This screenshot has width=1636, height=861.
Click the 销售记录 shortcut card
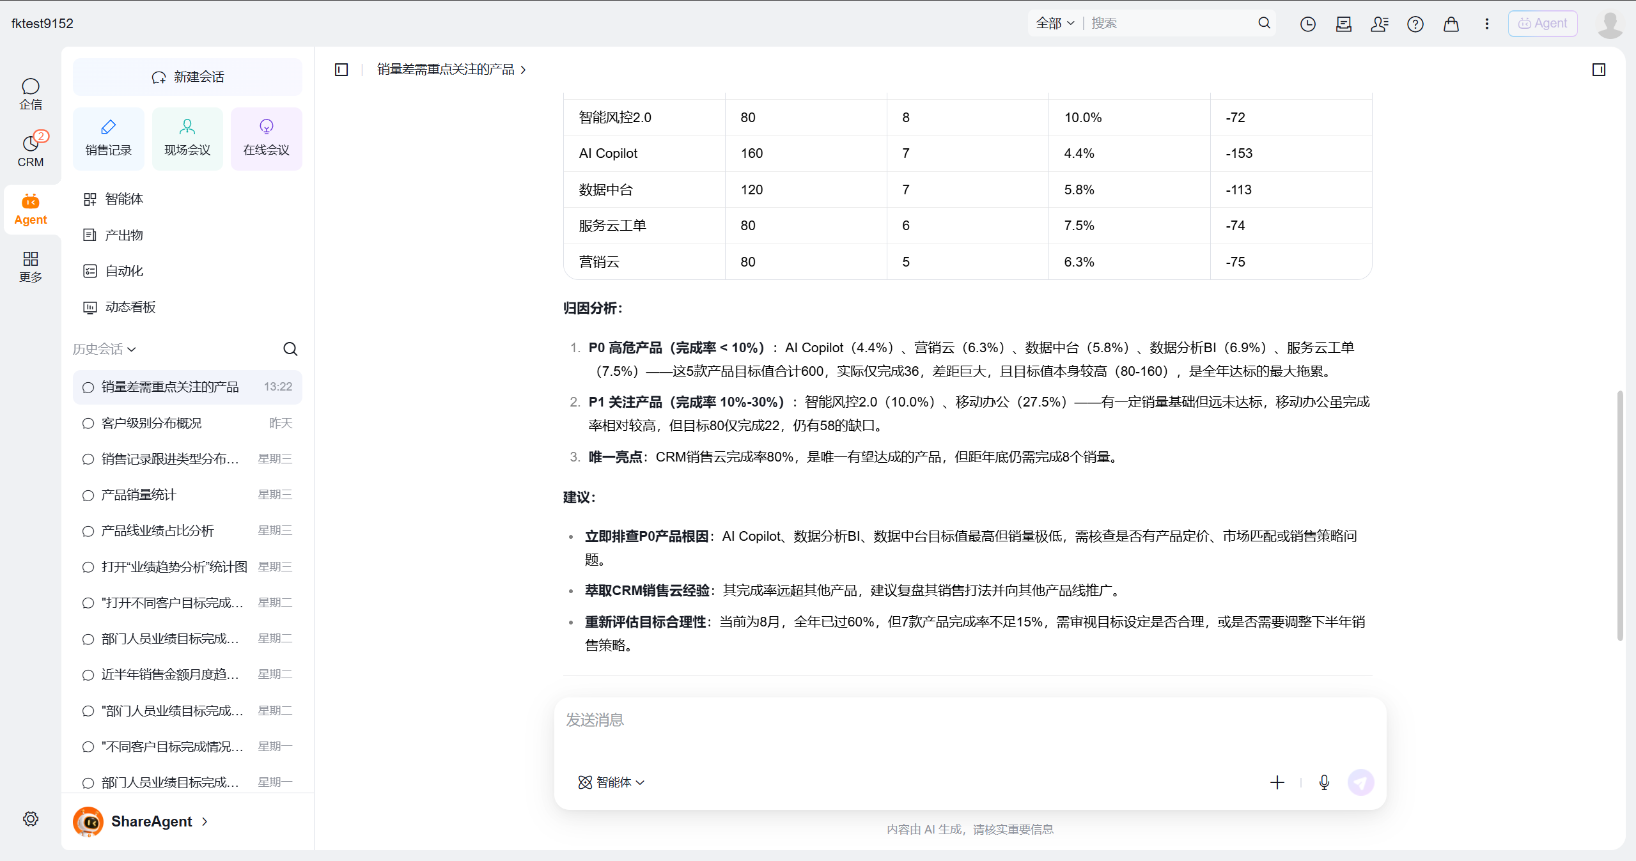108,139
